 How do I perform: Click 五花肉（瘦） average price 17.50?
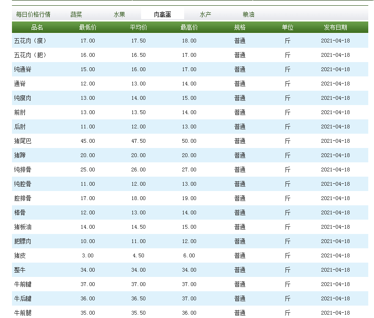click(139, 41)
